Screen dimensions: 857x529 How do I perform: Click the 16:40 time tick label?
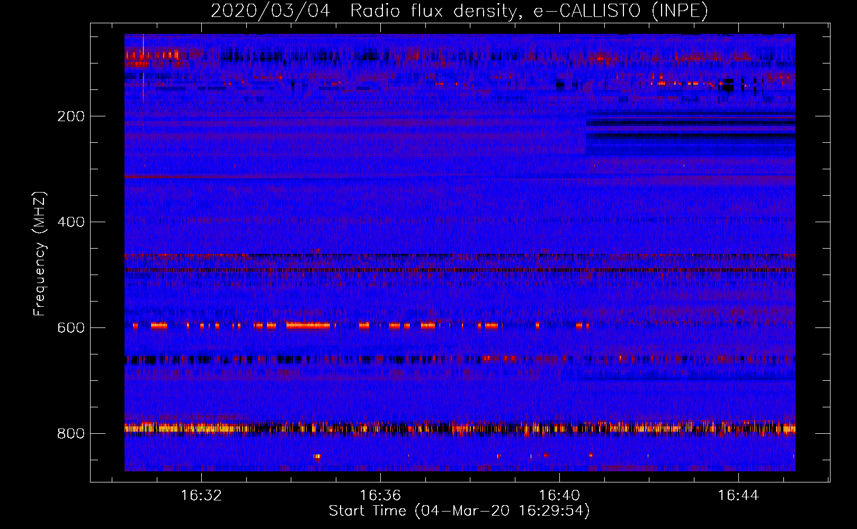[559, 496]
